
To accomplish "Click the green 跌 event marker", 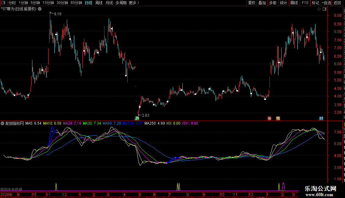I will [137, 118].
